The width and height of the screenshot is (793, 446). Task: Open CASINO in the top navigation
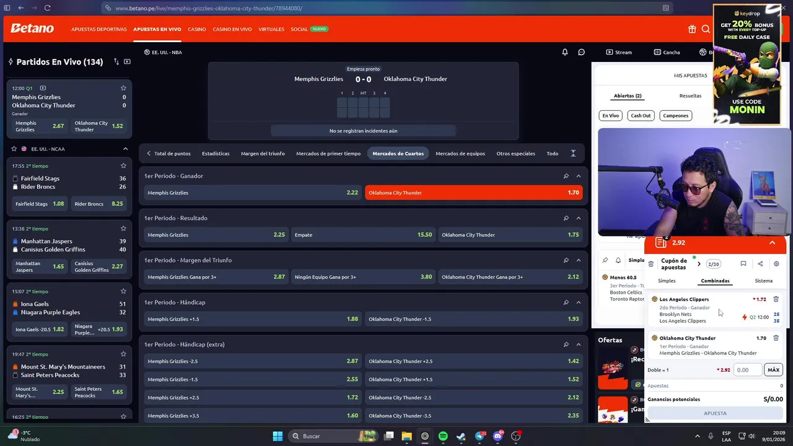point(197,29)
